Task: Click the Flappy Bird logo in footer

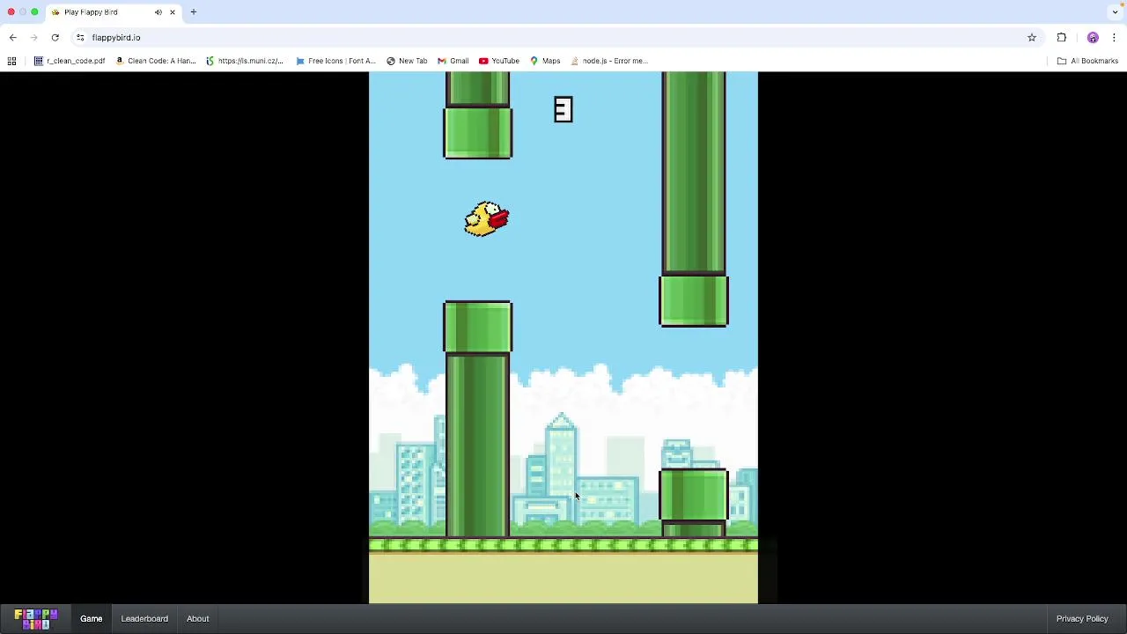Action: tap(36, 619)
